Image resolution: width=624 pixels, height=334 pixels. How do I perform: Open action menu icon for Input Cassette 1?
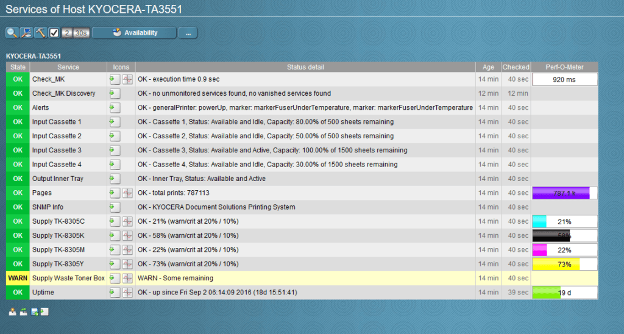(x=115, y=122)
